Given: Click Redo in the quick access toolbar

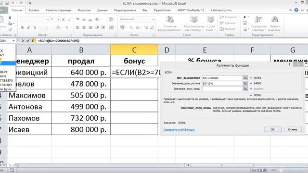Looking at the screenshot, I should click(x=21, y=3).
